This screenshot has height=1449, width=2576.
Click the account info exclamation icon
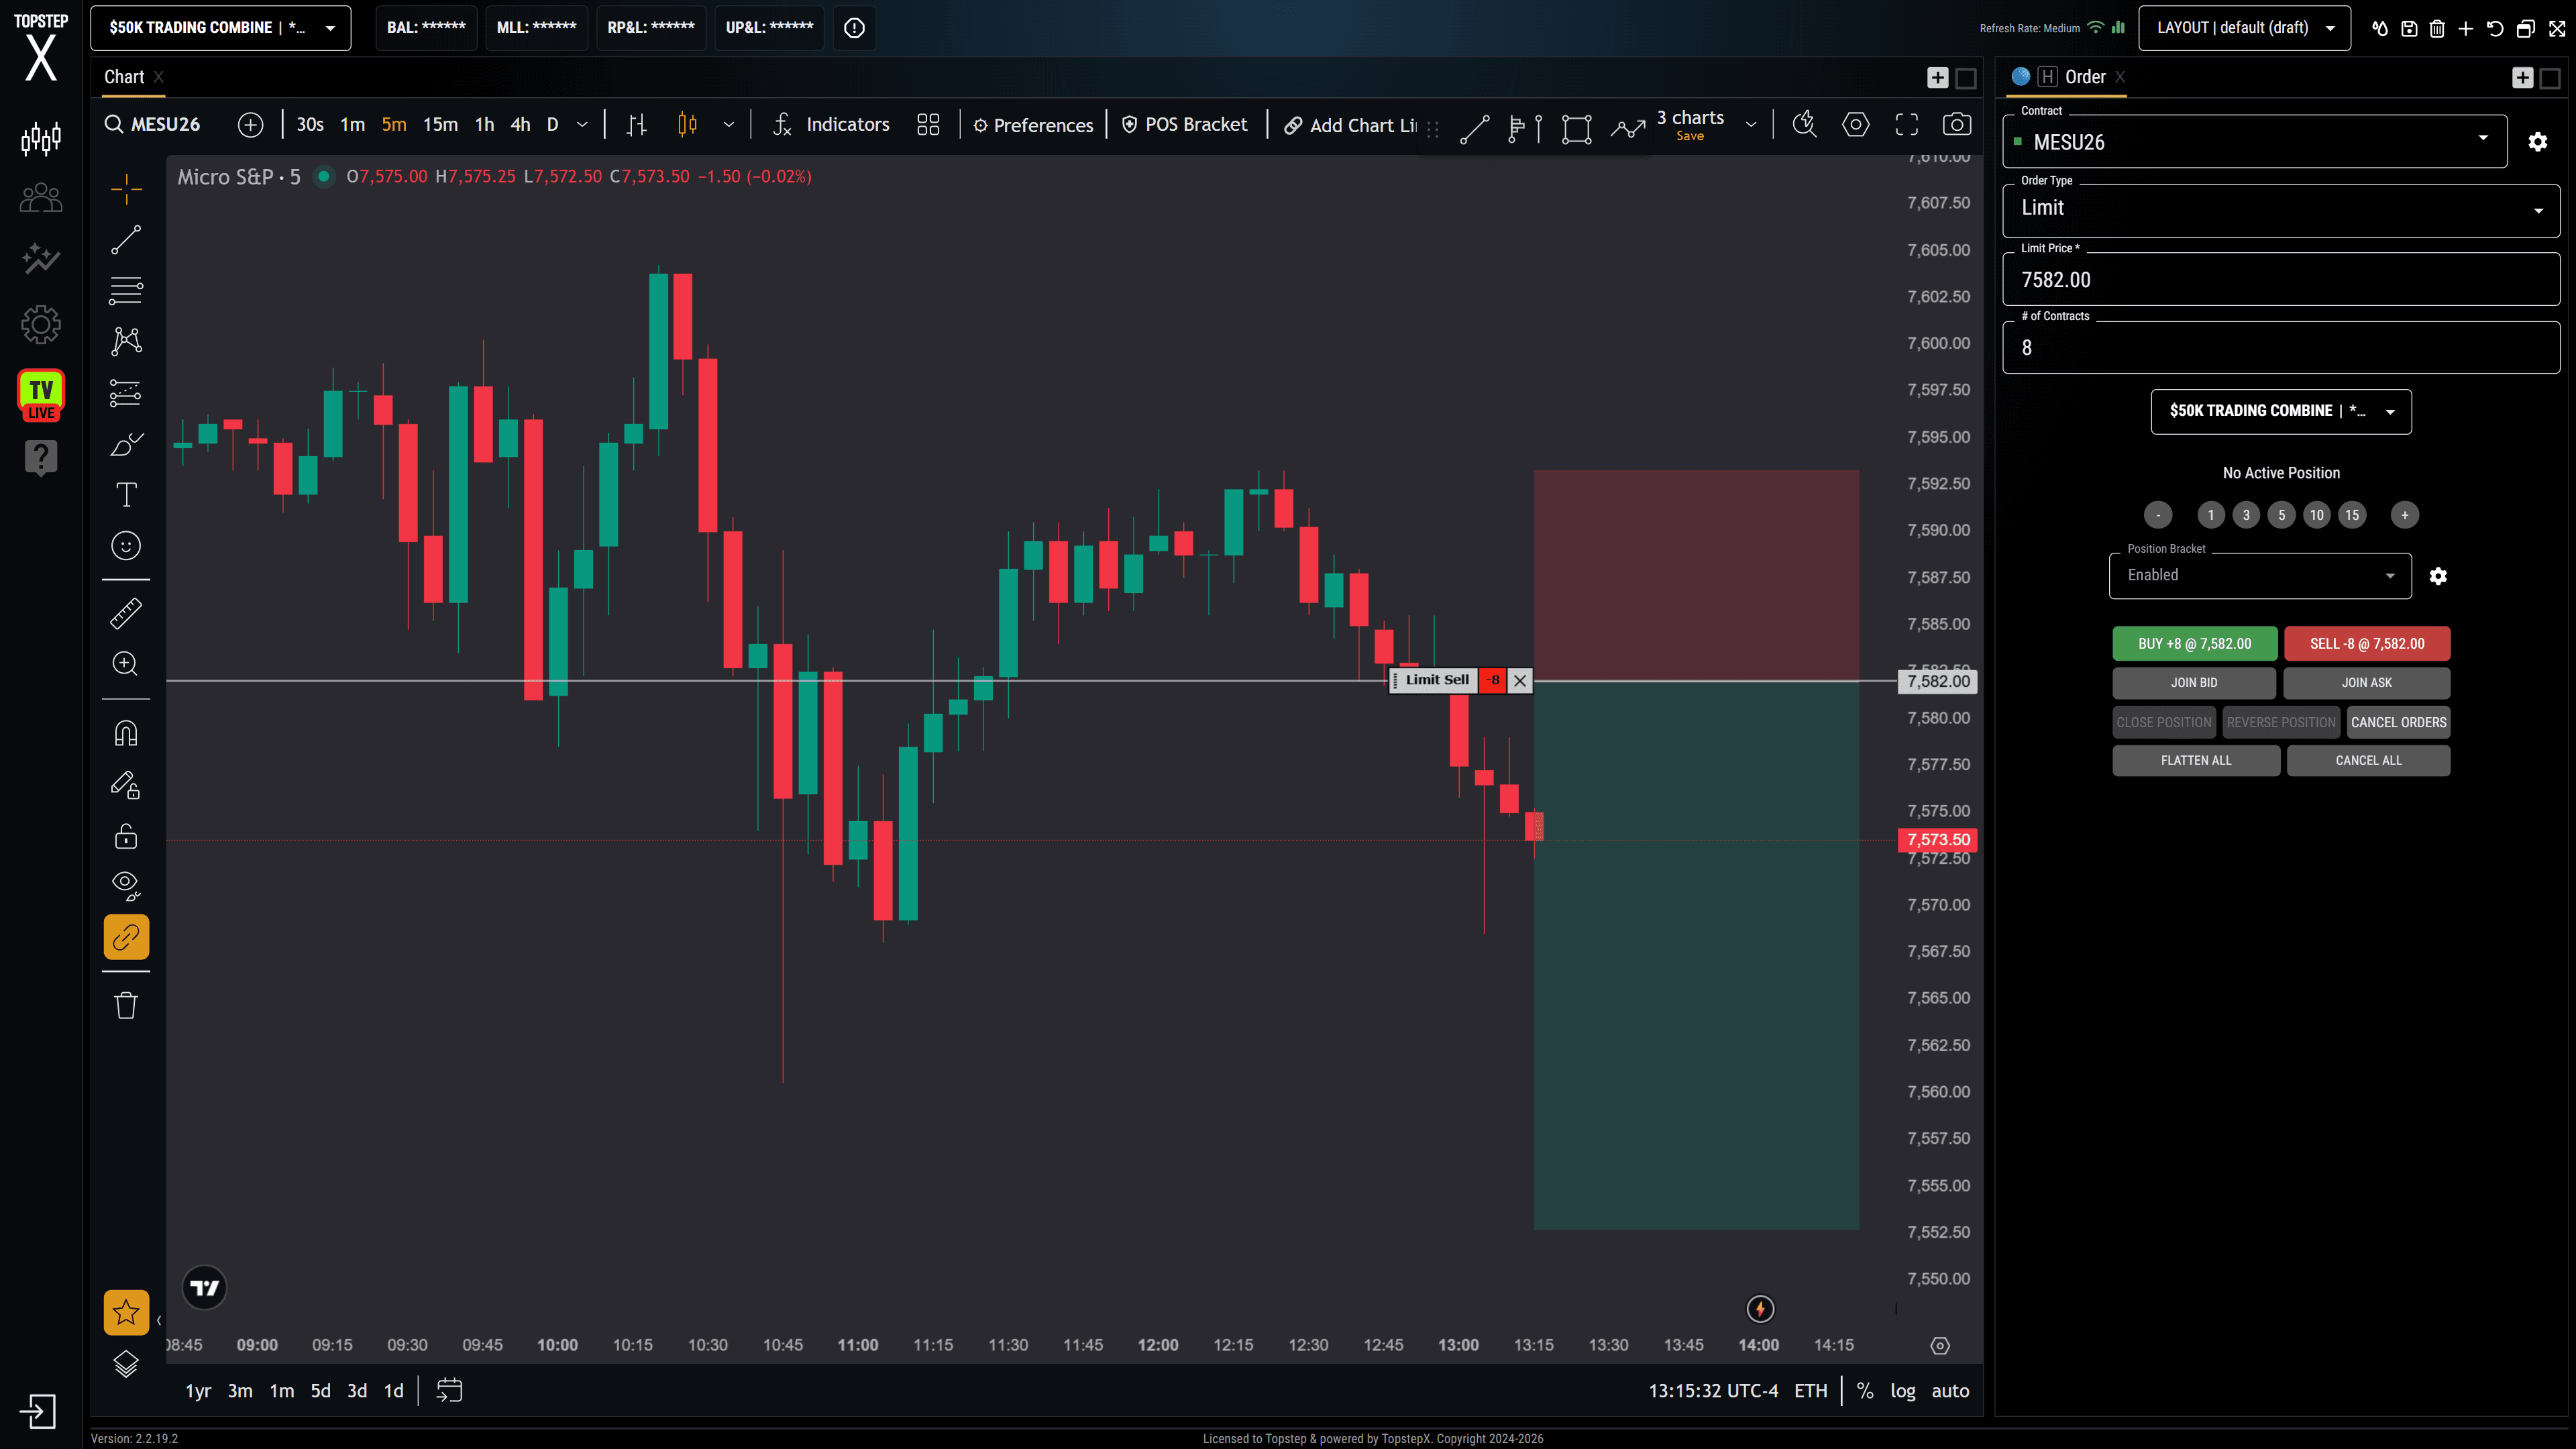click(854, 27)
